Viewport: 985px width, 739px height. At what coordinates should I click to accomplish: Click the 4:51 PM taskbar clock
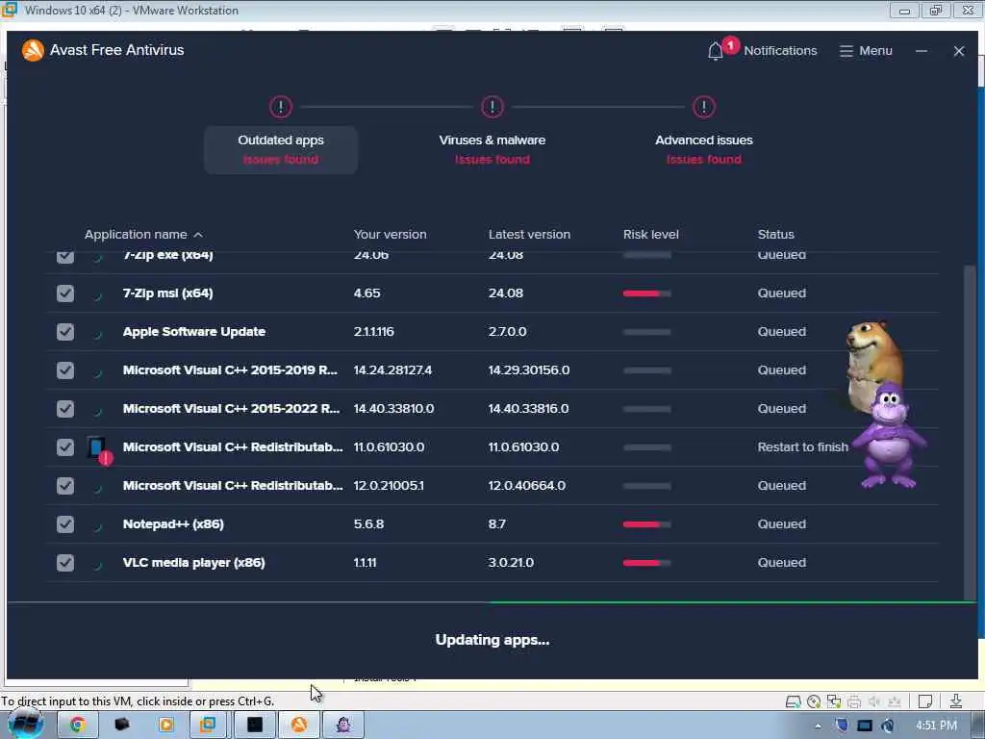pyautogui.click(x=936, y=726)
